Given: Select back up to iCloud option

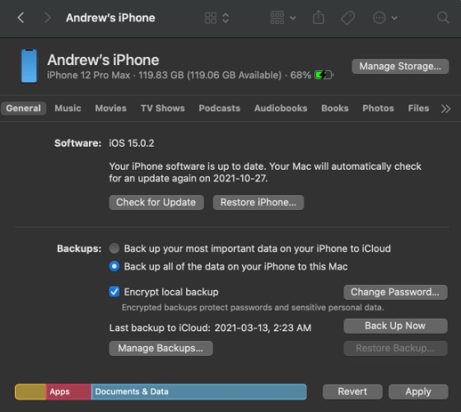Looking at the screenshot, I should (x=114, y=248).
